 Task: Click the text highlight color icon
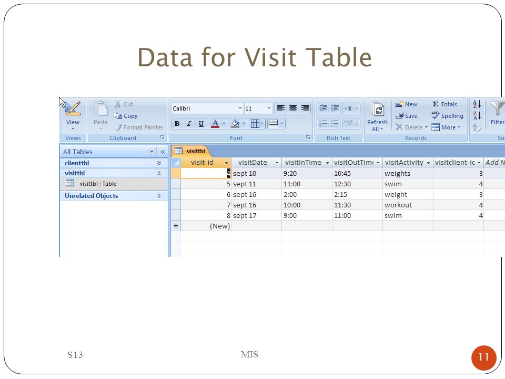coord(351,123)
